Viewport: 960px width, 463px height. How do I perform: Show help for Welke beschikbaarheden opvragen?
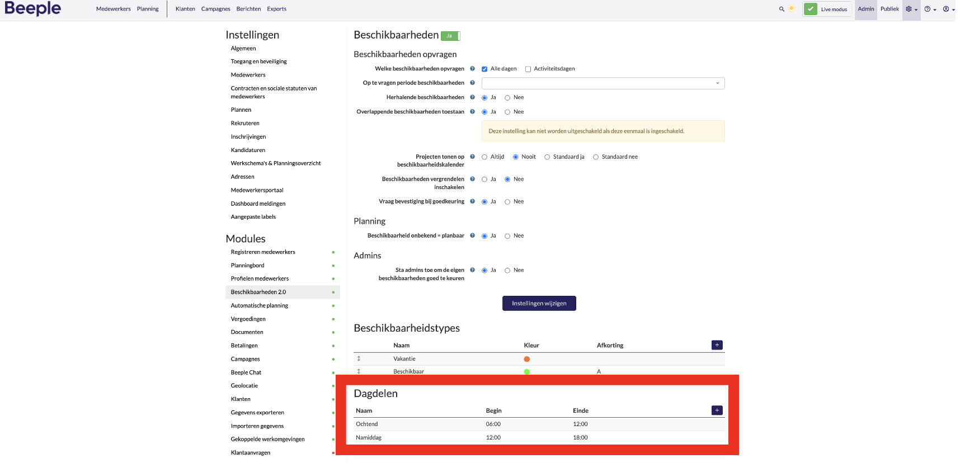(472, 69)
